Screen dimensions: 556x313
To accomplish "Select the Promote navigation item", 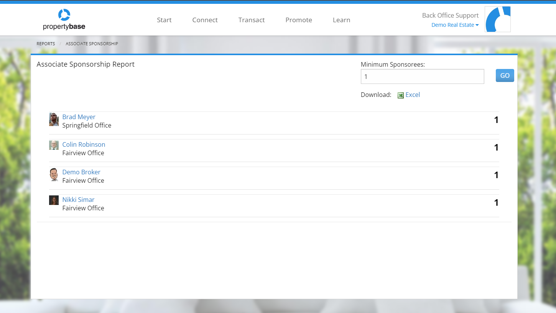I will 299,20.
